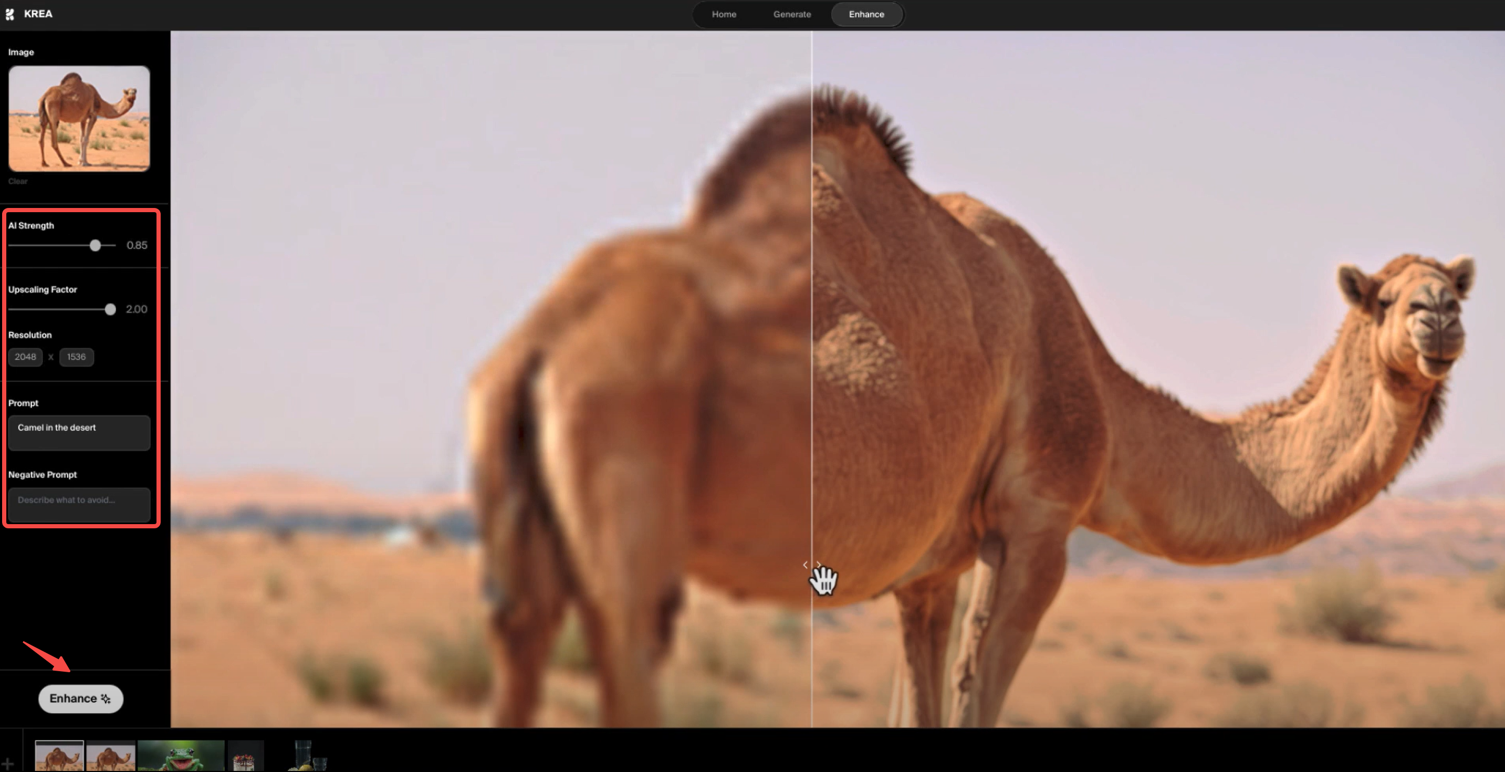The image size is (1505, 772).
Task: Open the green frog thumbnail
Action: point(181,757)
